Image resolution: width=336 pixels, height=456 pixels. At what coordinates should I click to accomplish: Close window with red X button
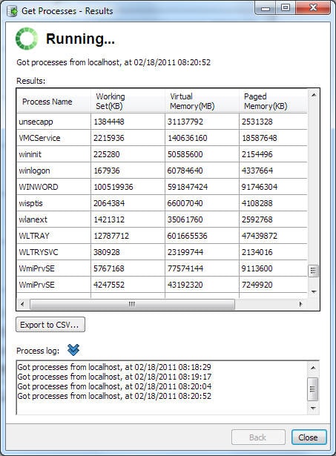(313, 8)
